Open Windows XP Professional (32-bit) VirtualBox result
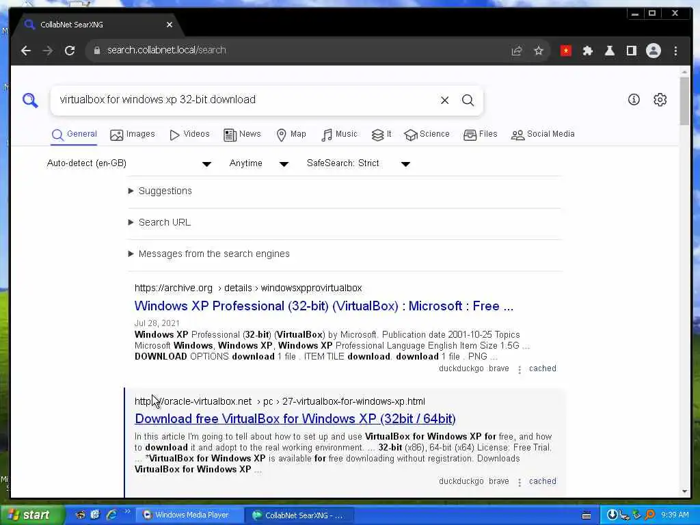The height and width of the screenshot is (525, 700). tap(323, 306)
